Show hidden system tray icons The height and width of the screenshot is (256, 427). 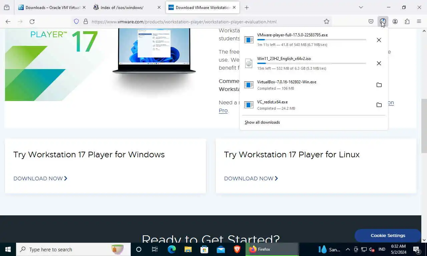click(x=348, y=249)
